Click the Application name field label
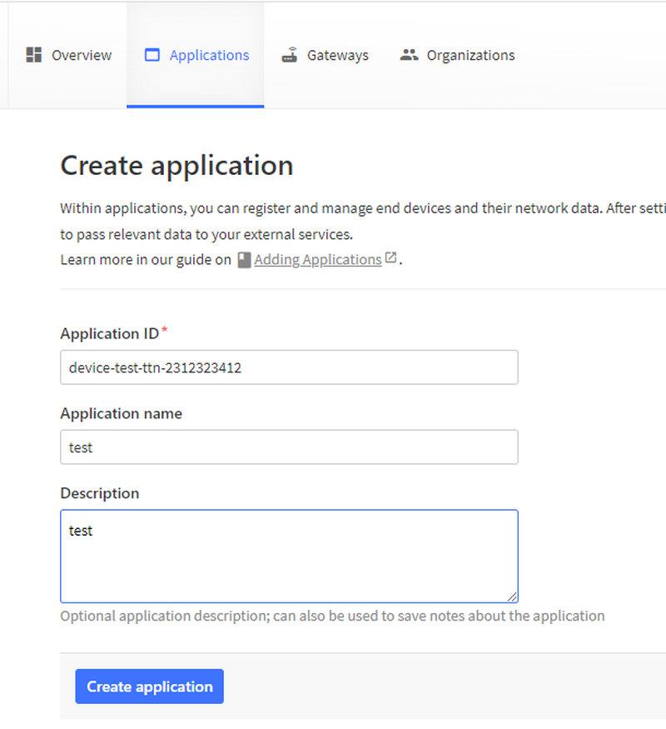Viewport: 666px width, 729px height. pos(121,413)
